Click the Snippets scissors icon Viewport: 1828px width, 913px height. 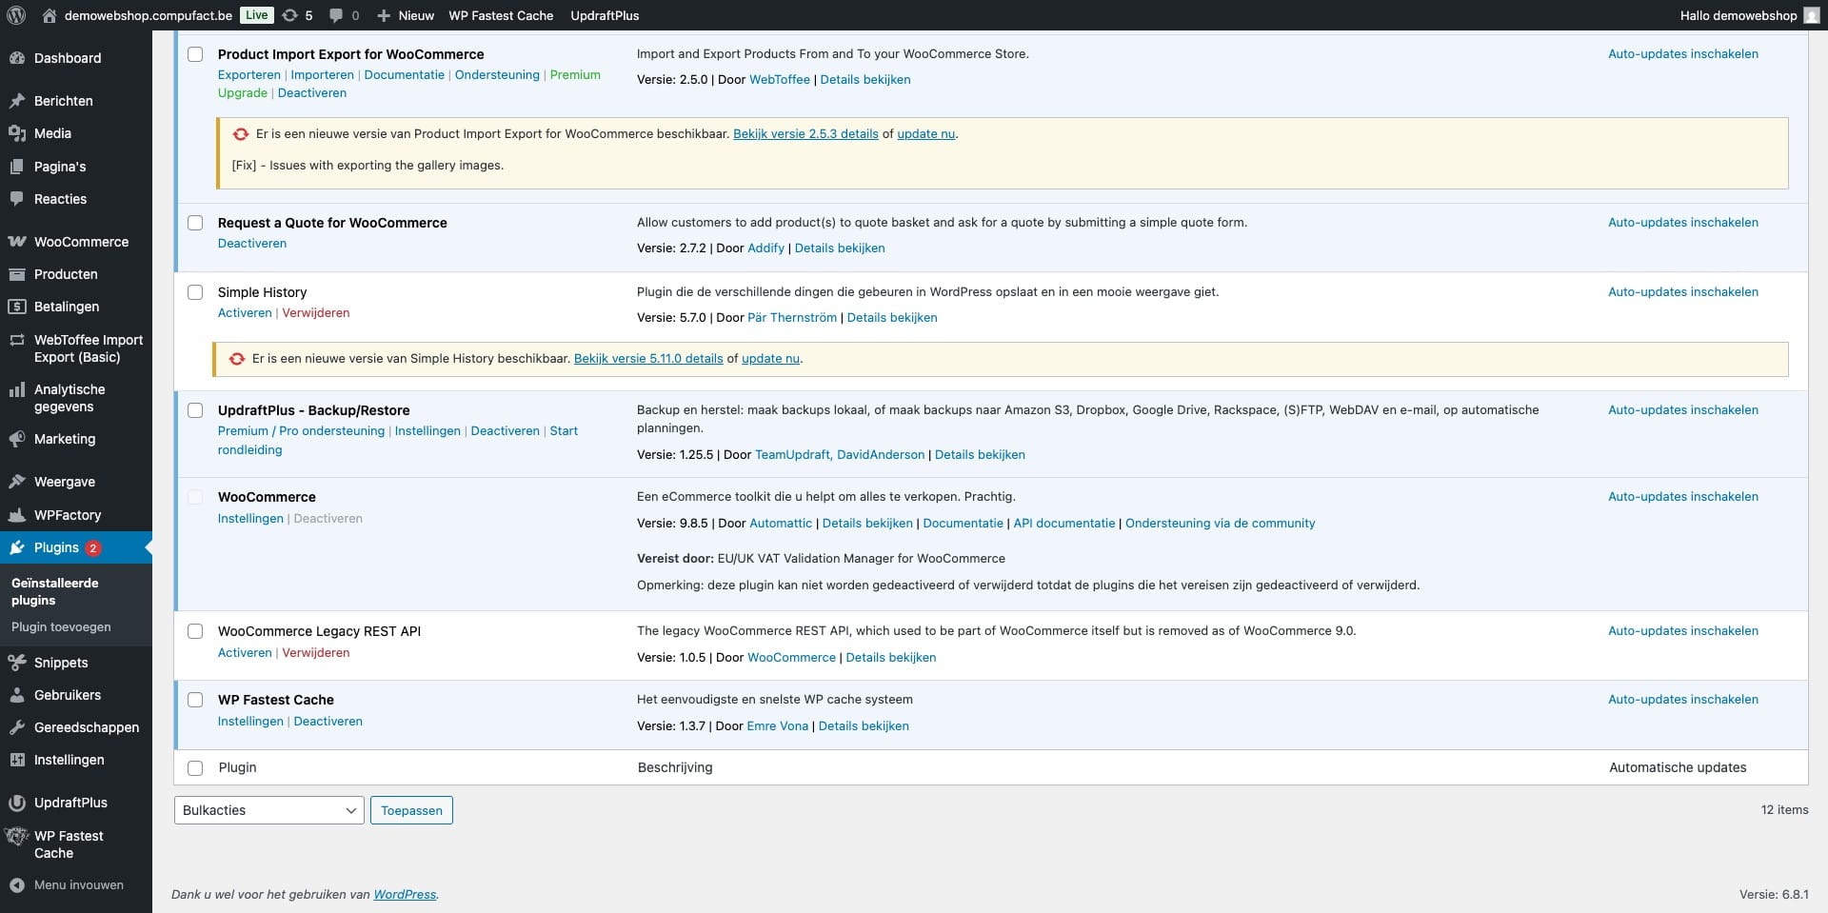point(17,663)
